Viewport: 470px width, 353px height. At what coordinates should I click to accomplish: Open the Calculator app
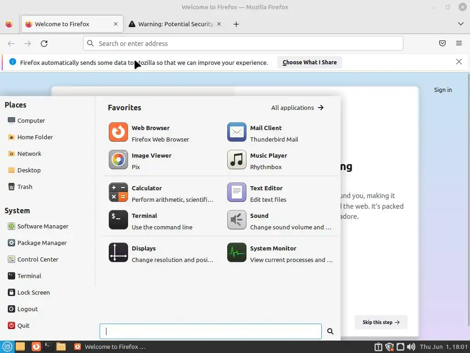tap(161, 194)
